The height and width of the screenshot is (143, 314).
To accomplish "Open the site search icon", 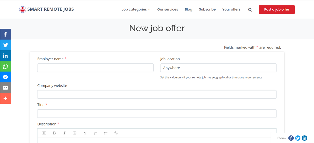I will [x=250, y=10].
